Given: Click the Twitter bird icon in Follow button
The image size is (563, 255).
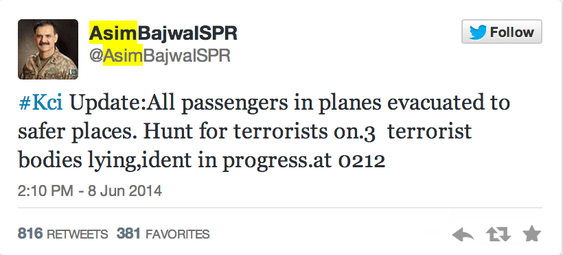Looking at the screenshot, I should (x=478, y=32).
